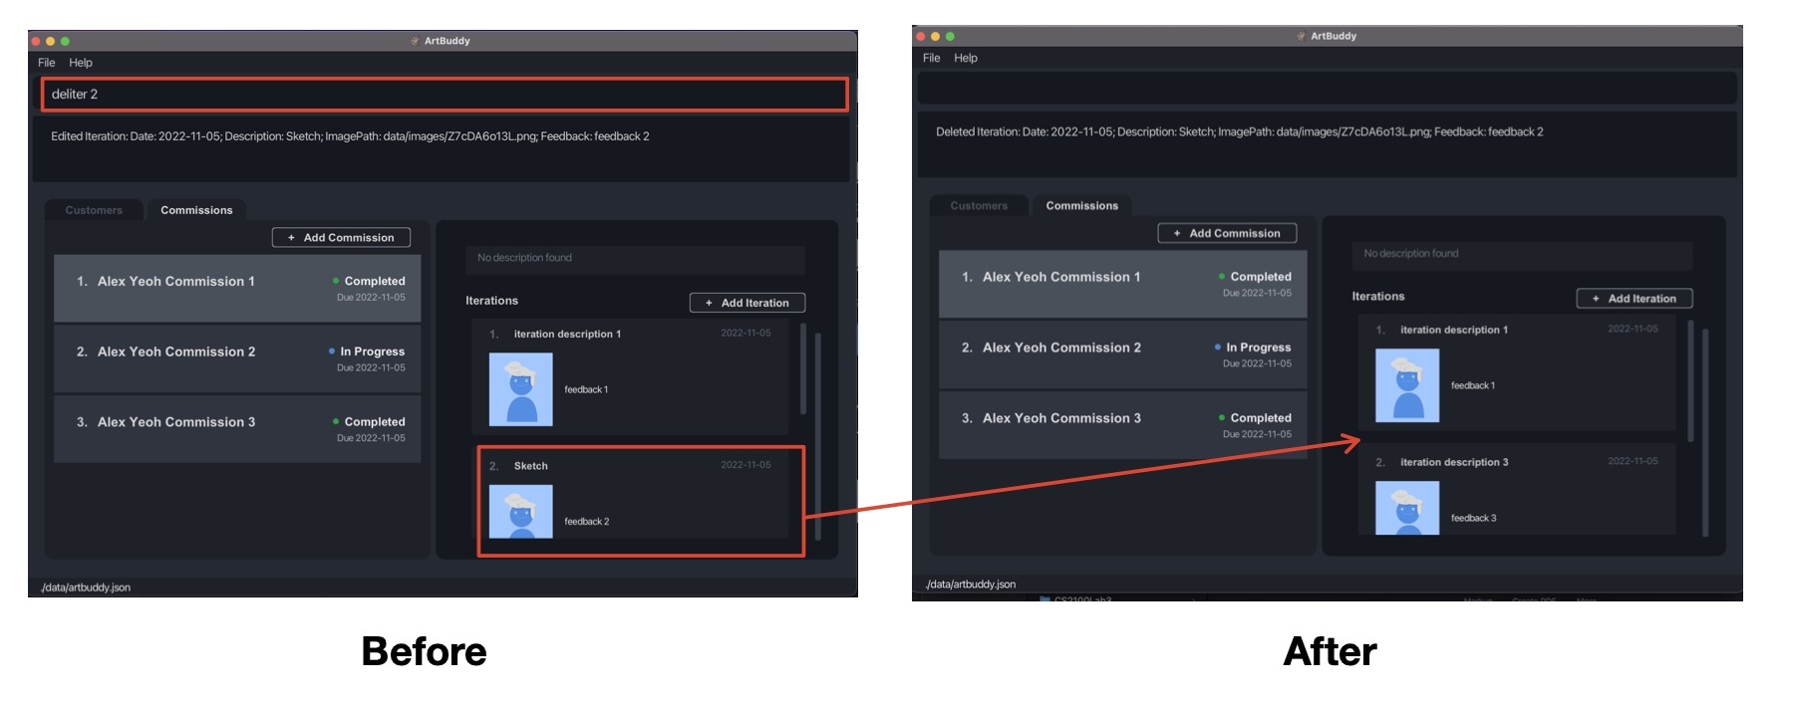
Task: Select Alex Yeoh Commission 3 in After window
Action: click(x=1123, y=425)
